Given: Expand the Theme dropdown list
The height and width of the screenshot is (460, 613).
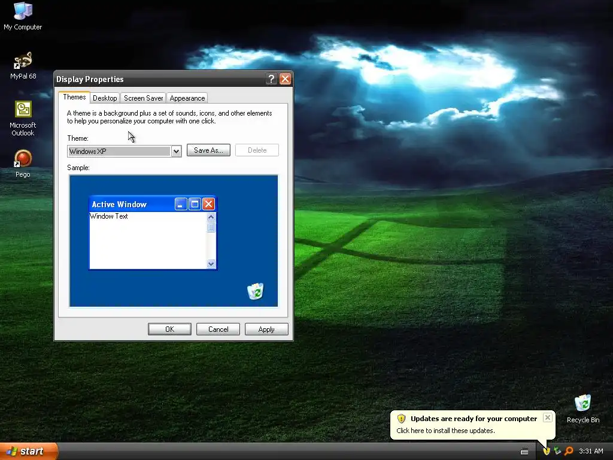Looking at the screenshot, I should (177, 151).
